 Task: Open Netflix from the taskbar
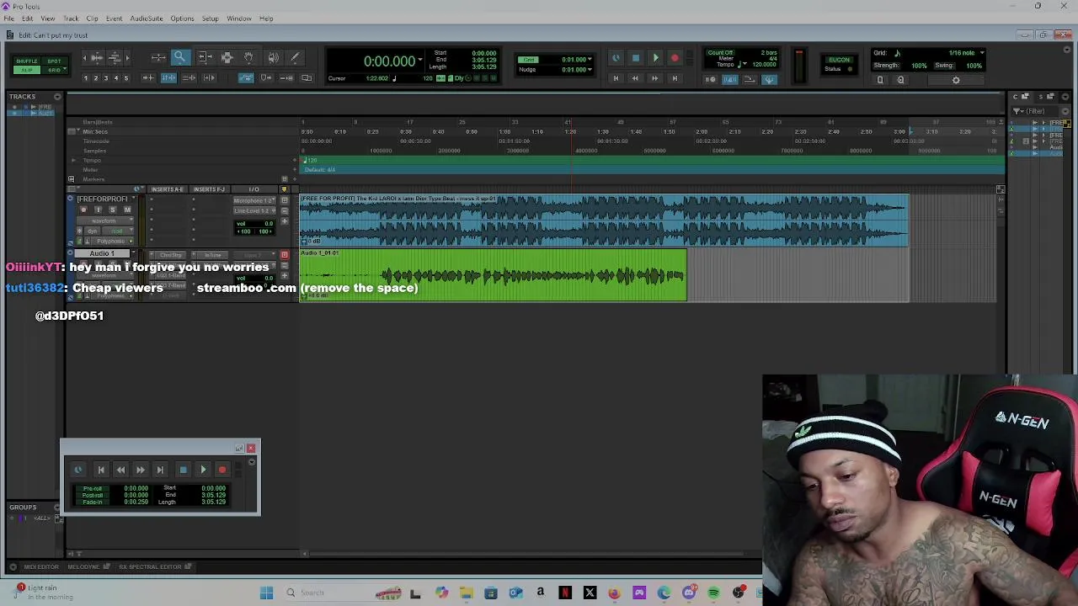pos(565,593)
